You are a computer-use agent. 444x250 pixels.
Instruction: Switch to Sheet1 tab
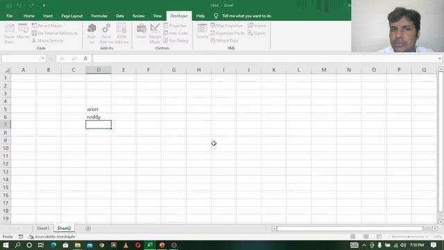43,228
